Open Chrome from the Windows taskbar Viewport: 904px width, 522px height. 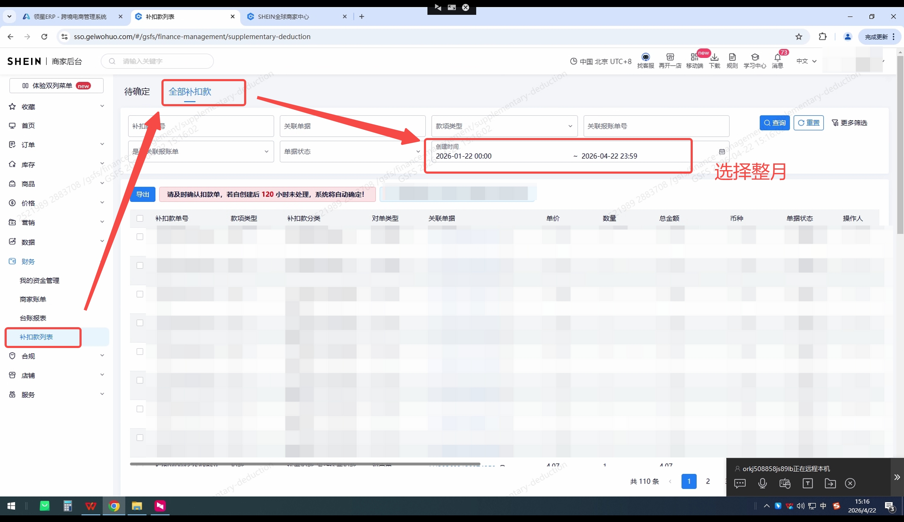coord(114,506)
